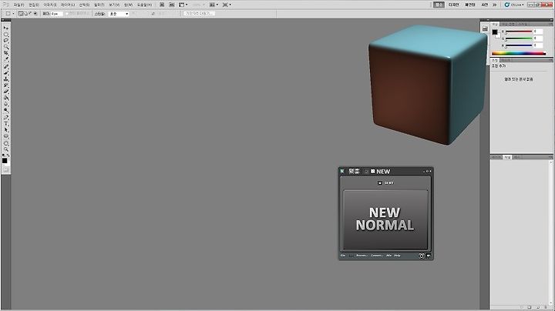Click the G value input field
555x311 pixels.
tap(538, 38)
